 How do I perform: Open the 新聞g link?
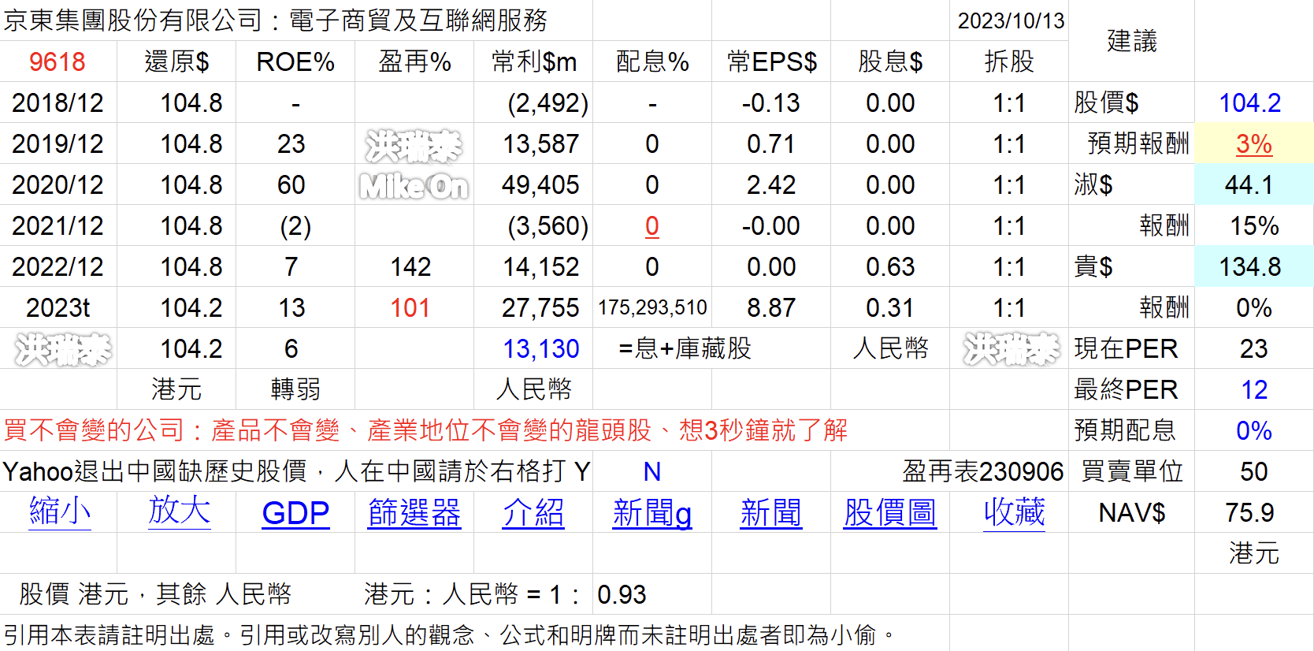point(652,512)
